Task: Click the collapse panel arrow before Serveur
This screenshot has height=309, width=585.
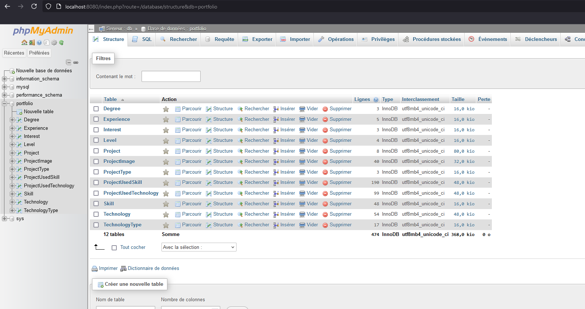Action: 91,28
